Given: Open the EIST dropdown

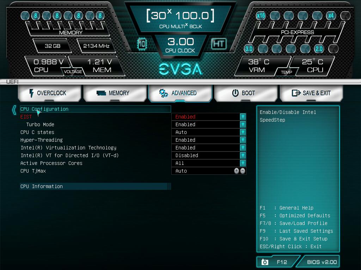Looking at the screenshot, I should click(x=242, y=117).
